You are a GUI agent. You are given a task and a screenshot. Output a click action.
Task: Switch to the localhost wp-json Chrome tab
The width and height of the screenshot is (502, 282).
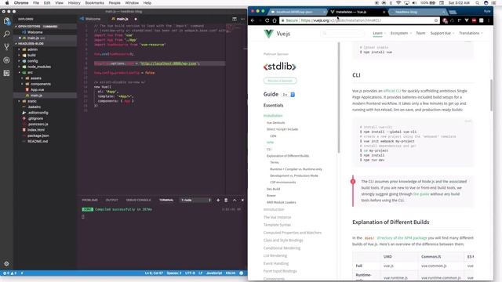coord(296,13)
